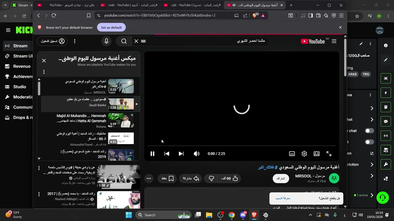Switch to the Stream Kick tab in Chrome
Screen dimensions: 394x221
pos(22,5)
